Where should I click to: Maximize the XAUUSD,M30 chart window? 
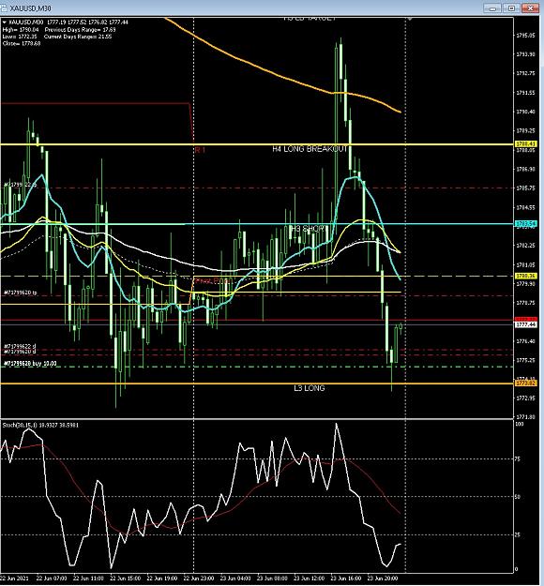coord(511,8)
